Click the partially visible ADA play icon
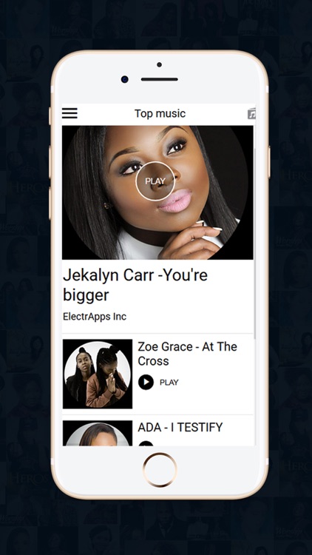Screen dimensions: 312x555 click(x=146, y=443)
